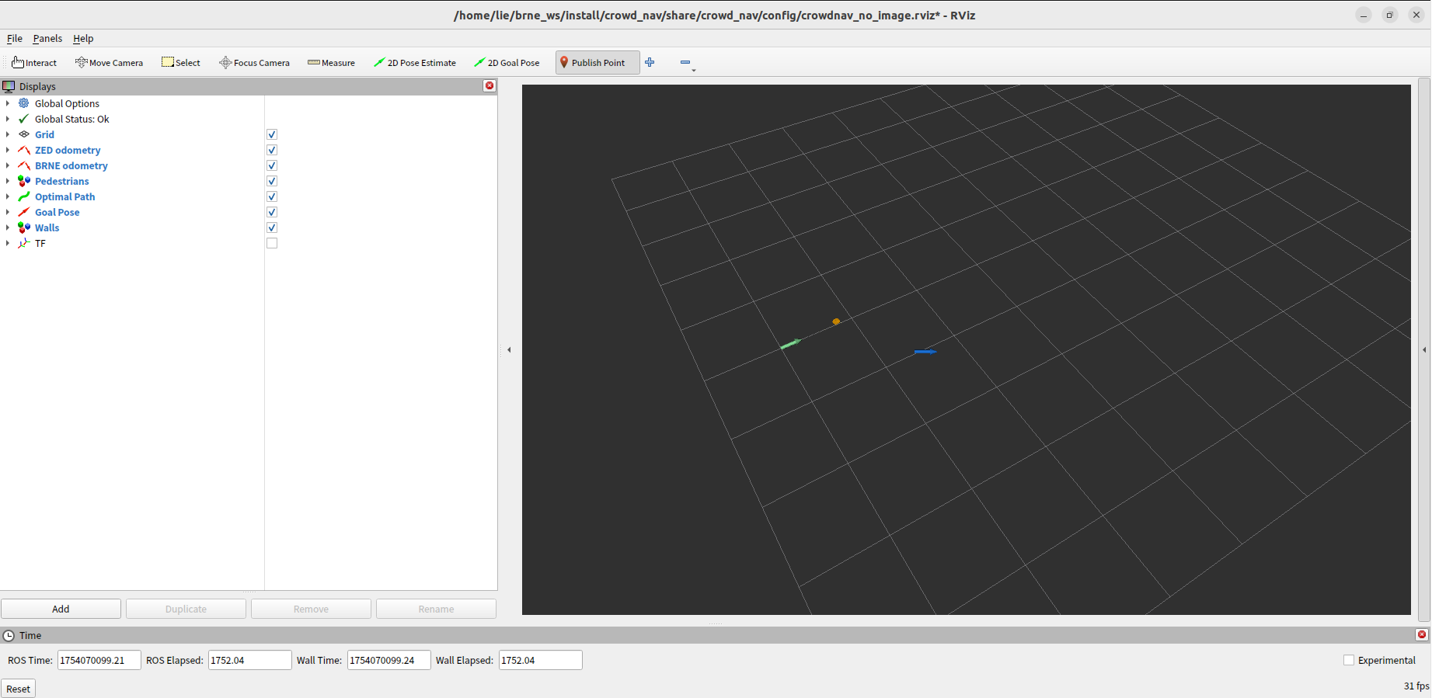
Task: Close the Displays panel
Action: [490, 85]
